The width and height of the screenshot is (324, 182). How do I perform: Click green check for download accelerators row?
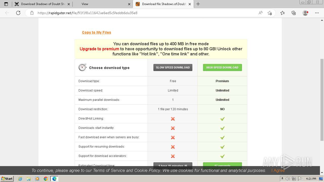coord(222,156)
